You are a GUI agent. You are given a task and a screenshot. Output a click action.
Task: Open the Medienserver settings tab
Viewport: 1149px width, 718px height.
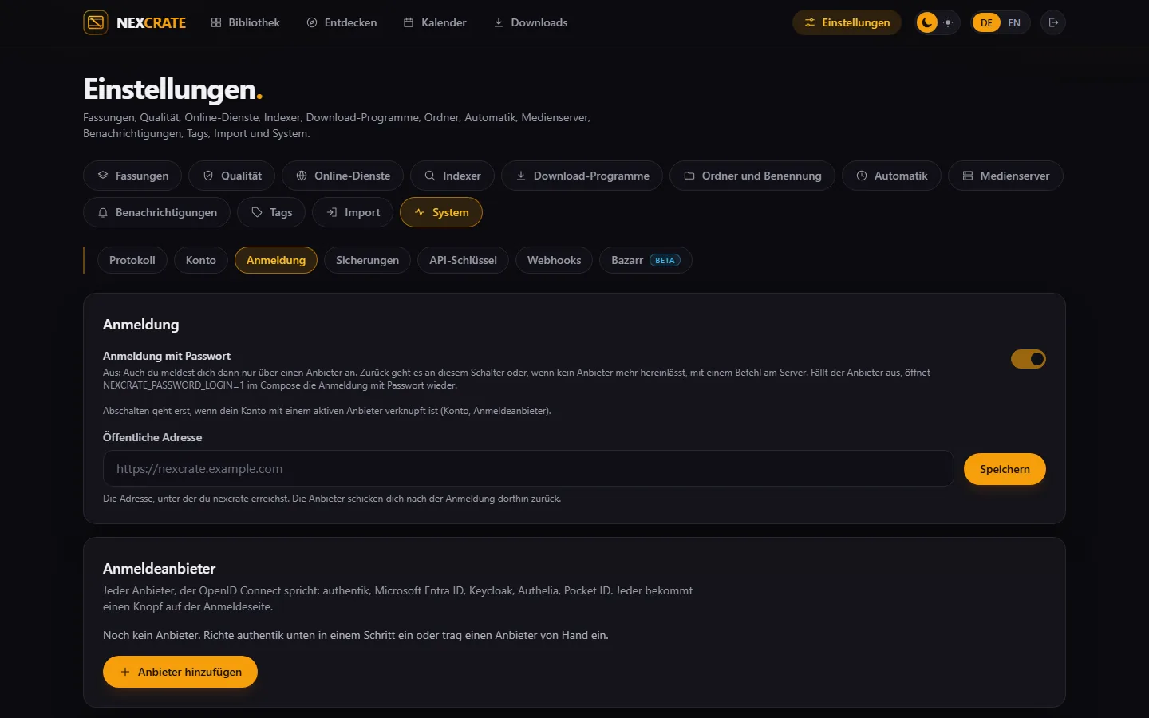tap(1005, 176)
